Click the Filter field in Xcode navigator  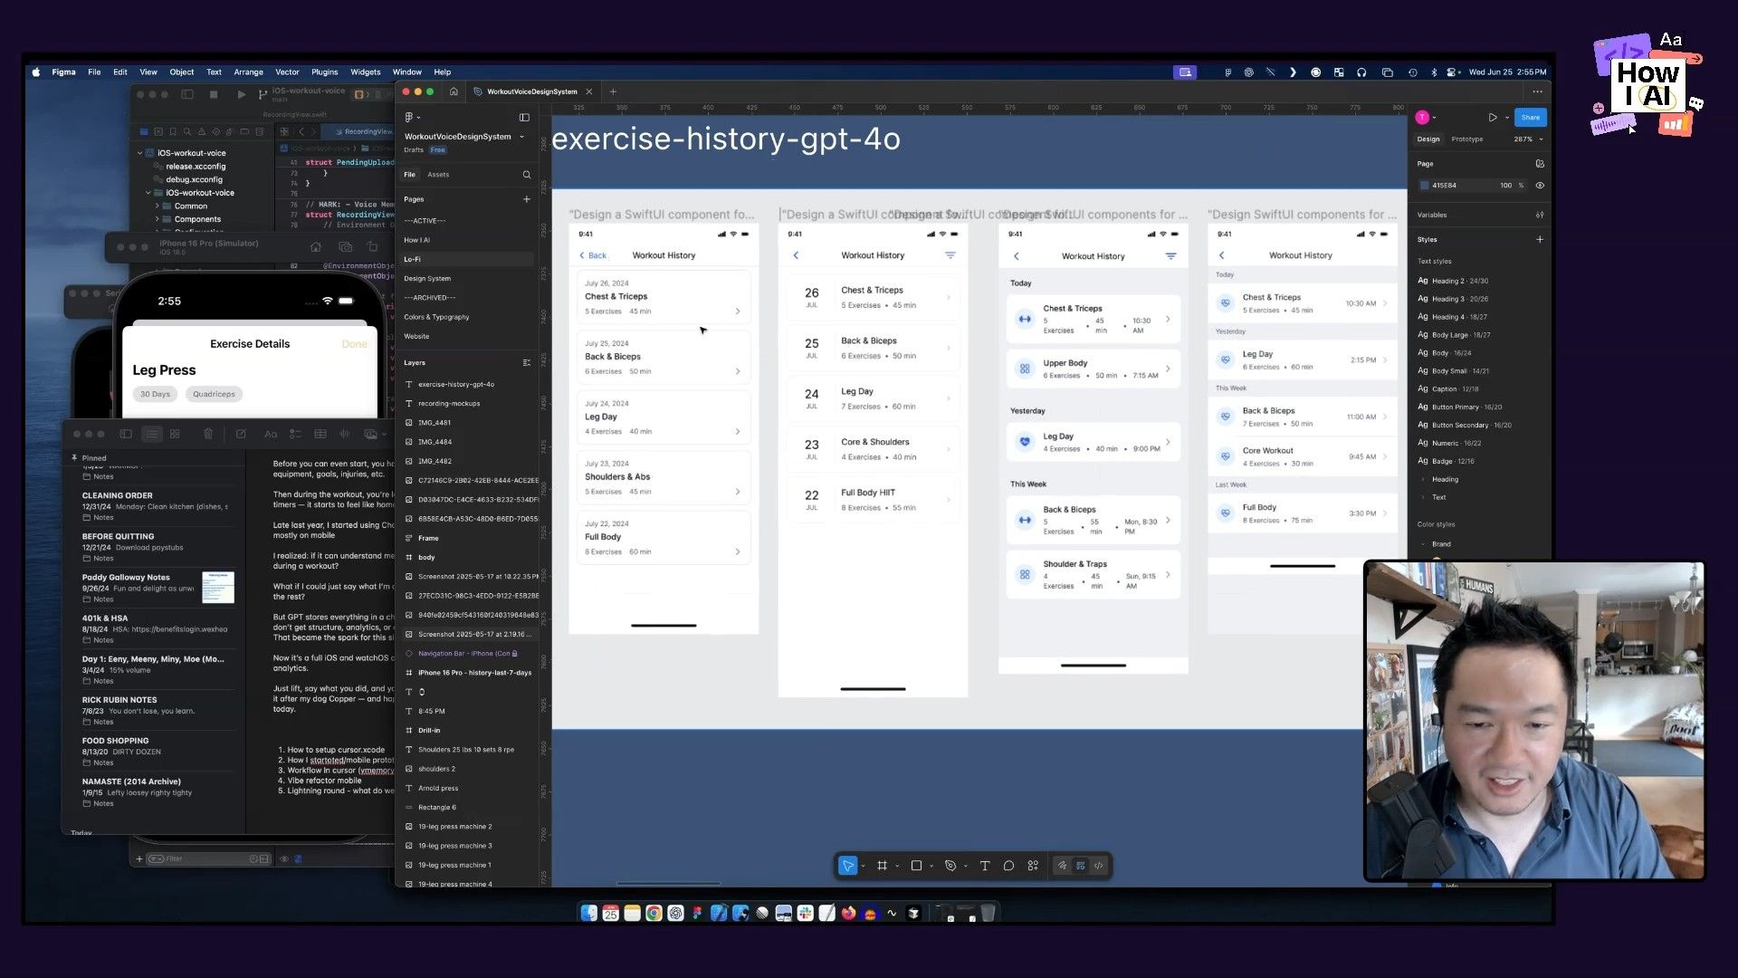[x=207, y=858]
